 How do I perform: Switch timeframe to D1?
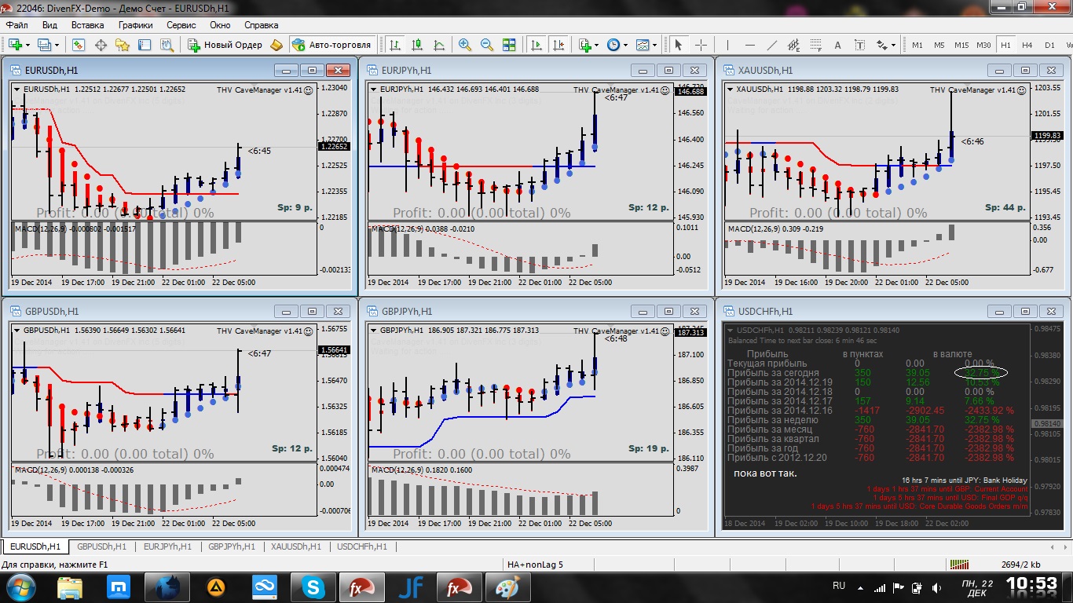pos(1049,45)
